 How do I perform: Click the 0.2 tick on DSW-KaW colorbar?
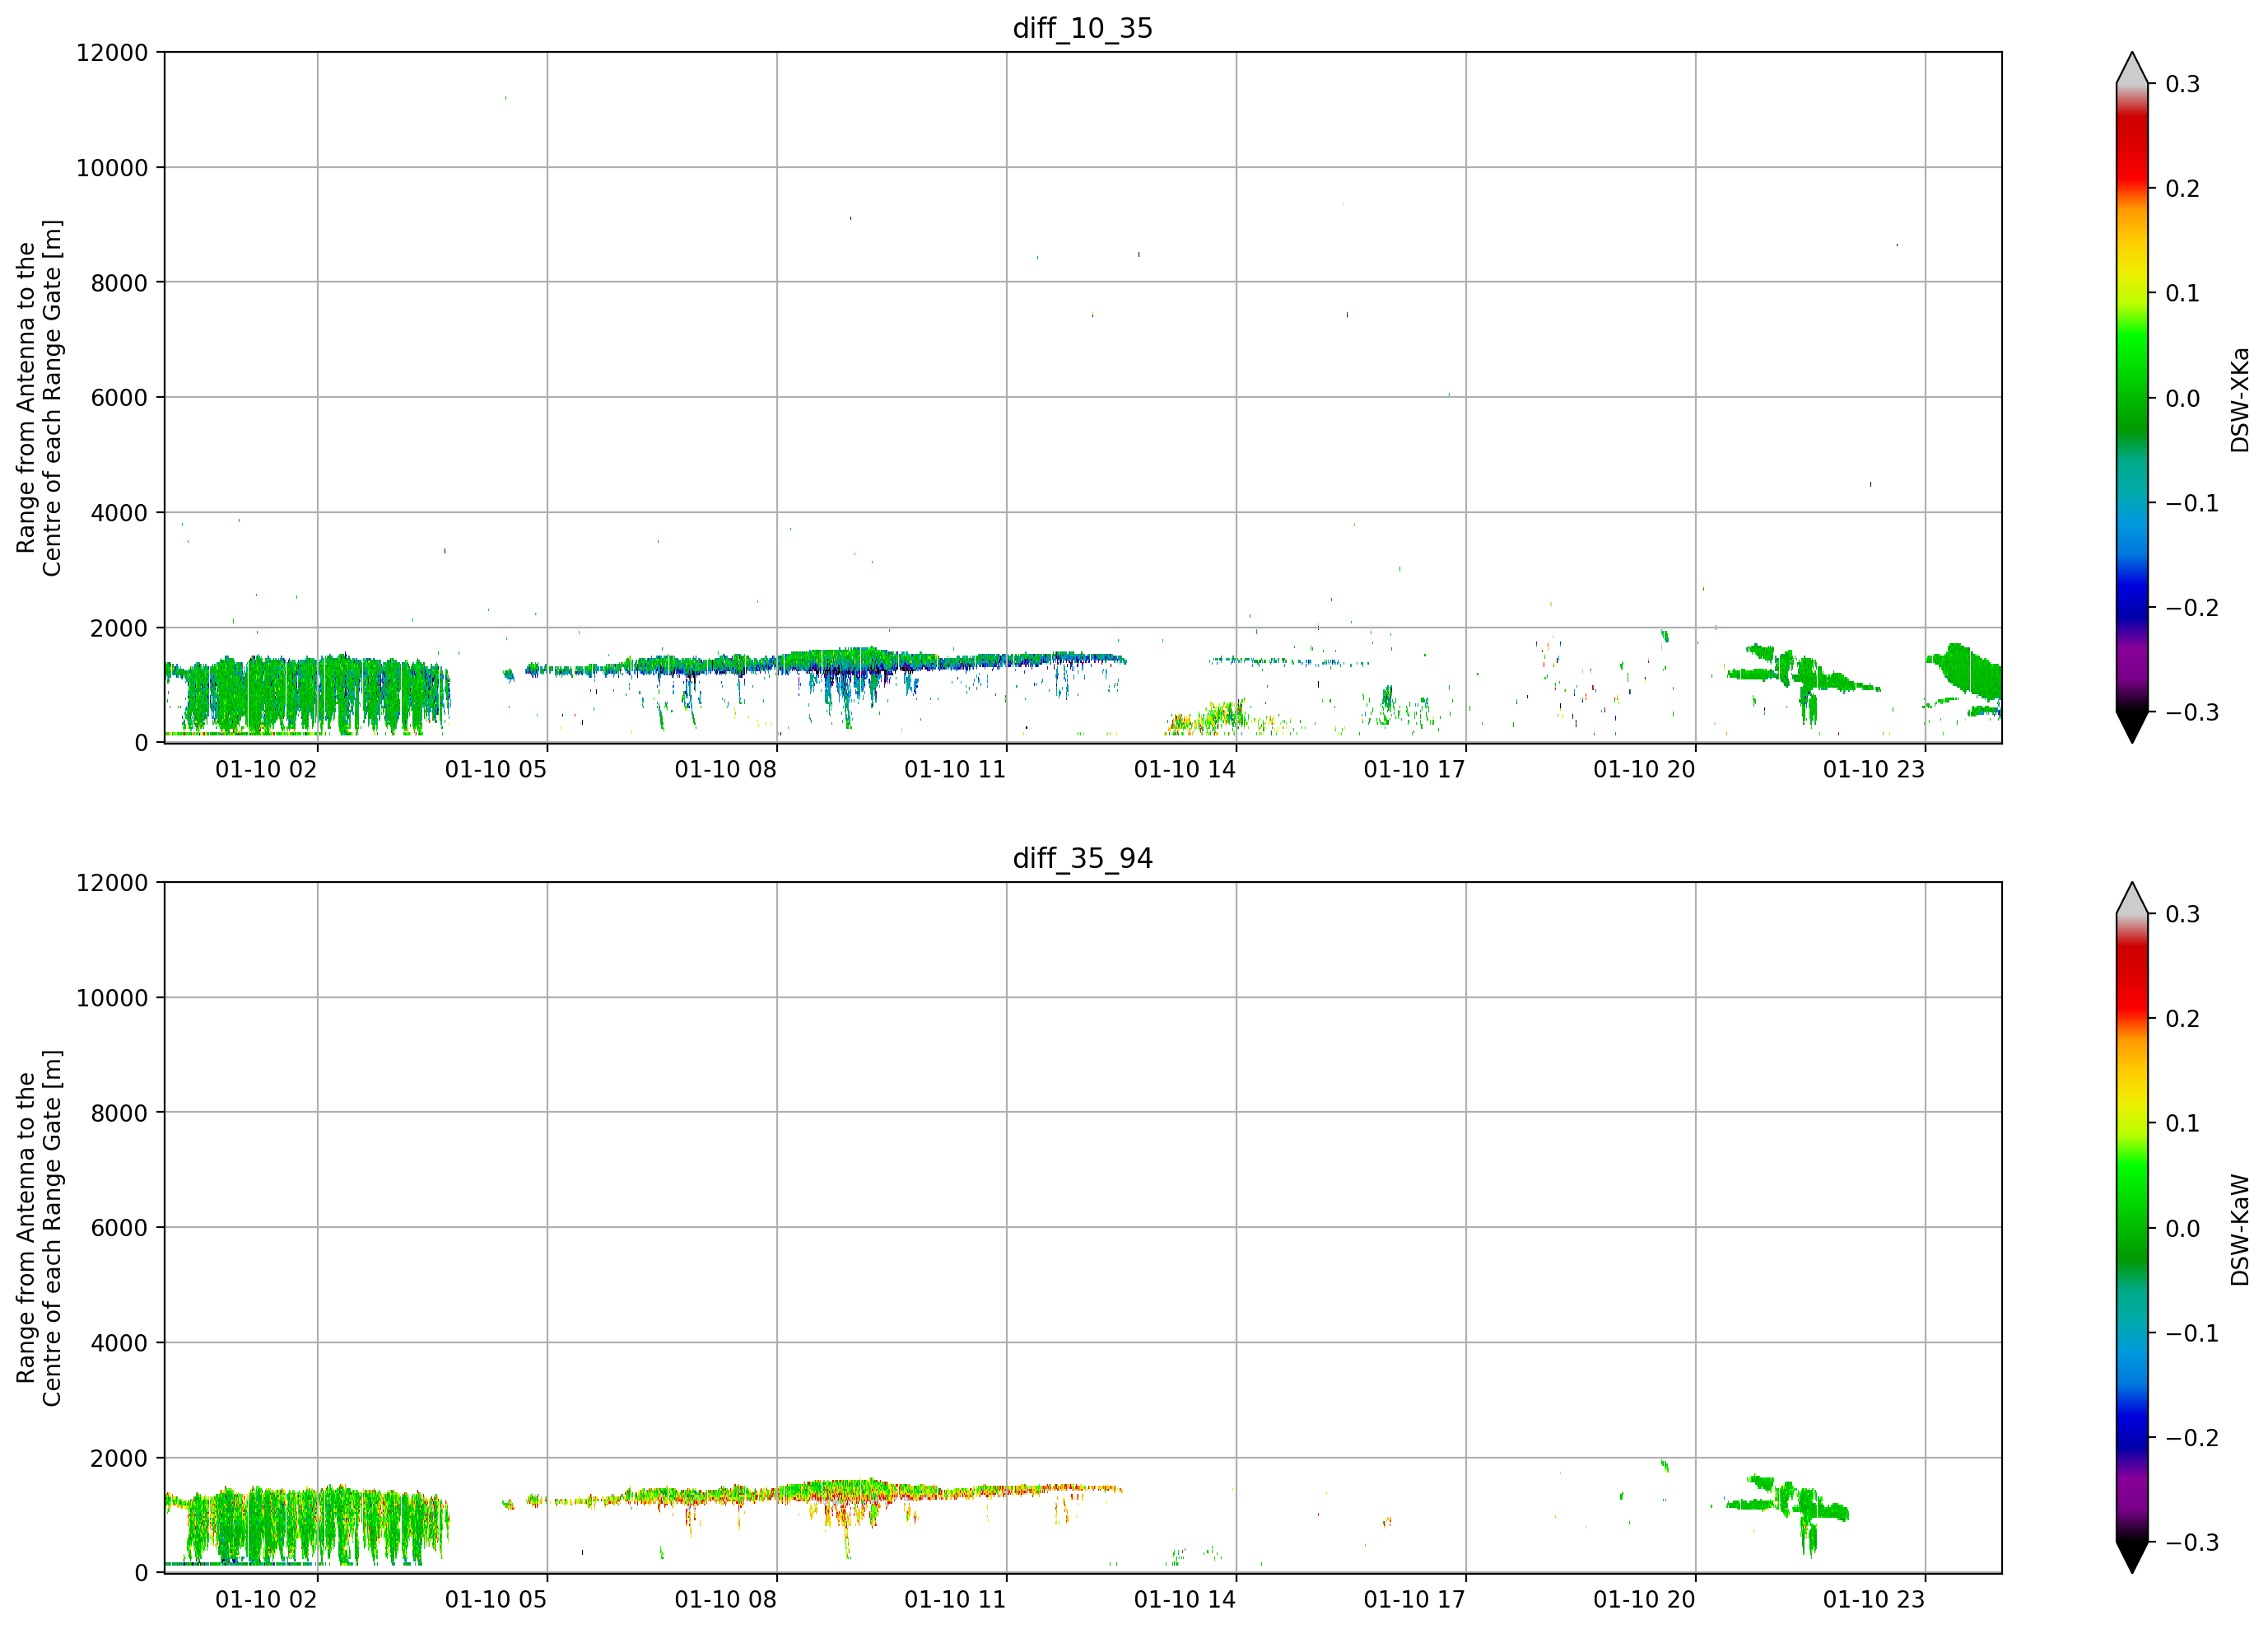[2183, 1020]
